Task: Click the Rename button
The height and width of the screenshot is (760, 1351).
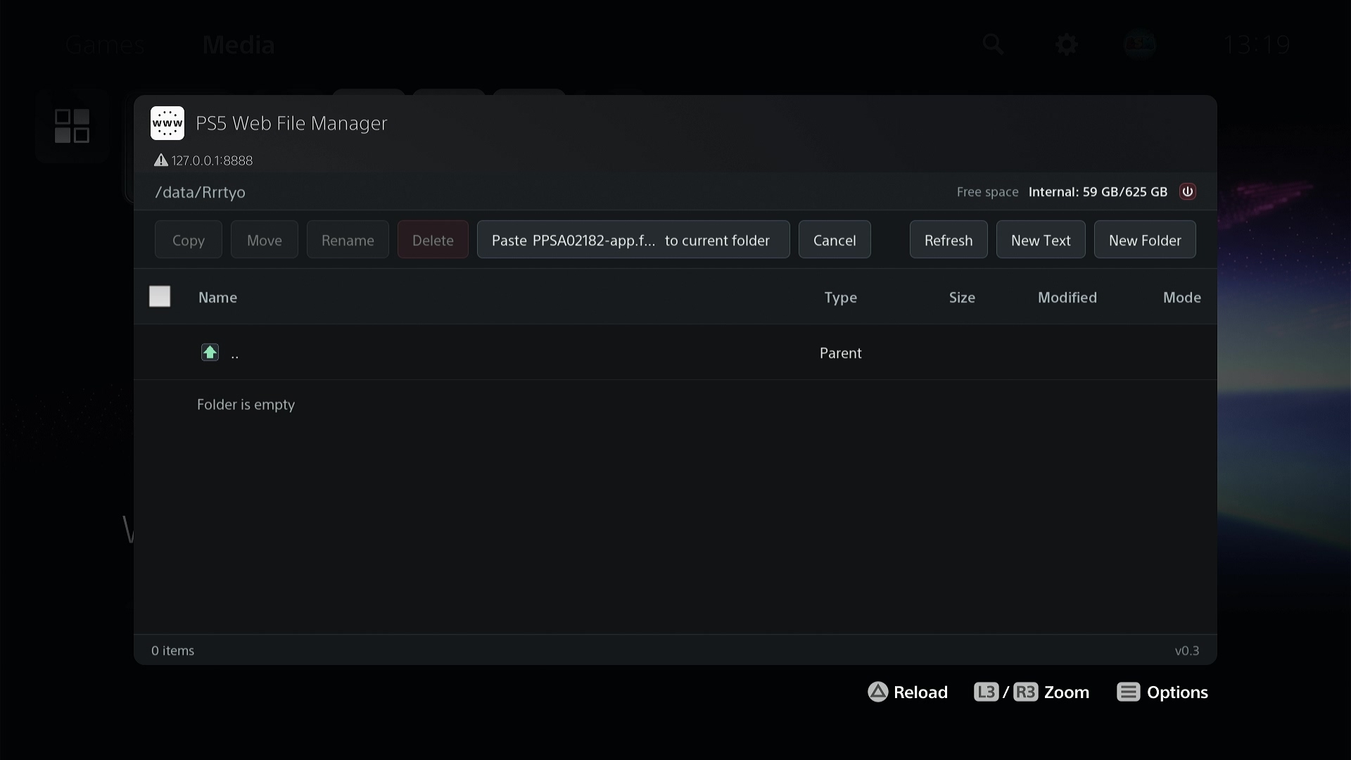Action: point(348,239)
